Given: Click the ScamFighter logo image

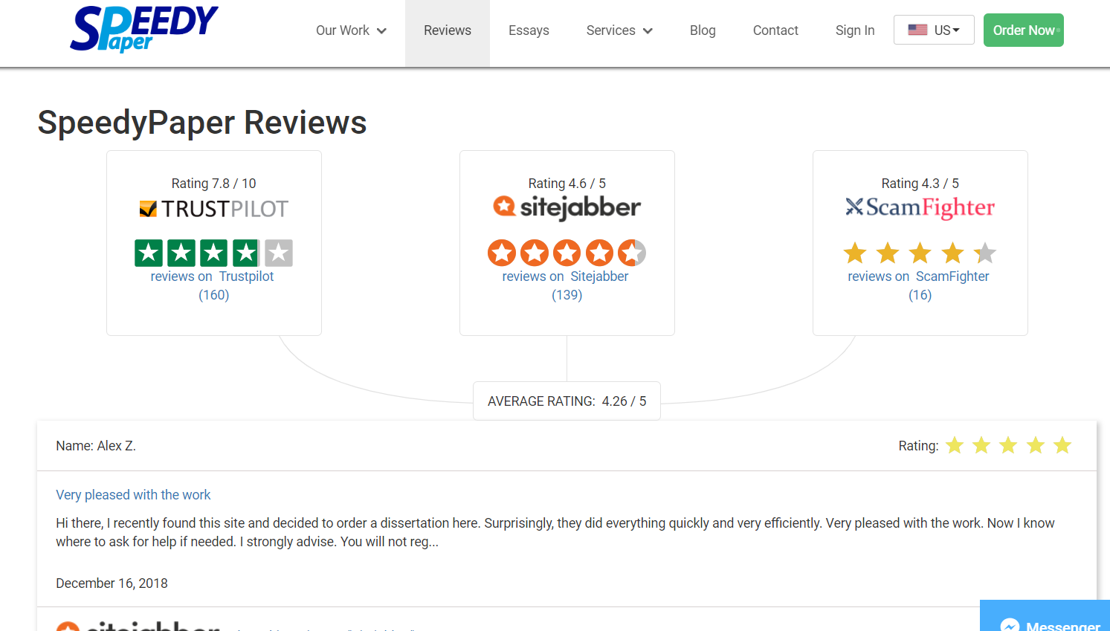Looking at the screenshot, I should click(x=920, y=208).
